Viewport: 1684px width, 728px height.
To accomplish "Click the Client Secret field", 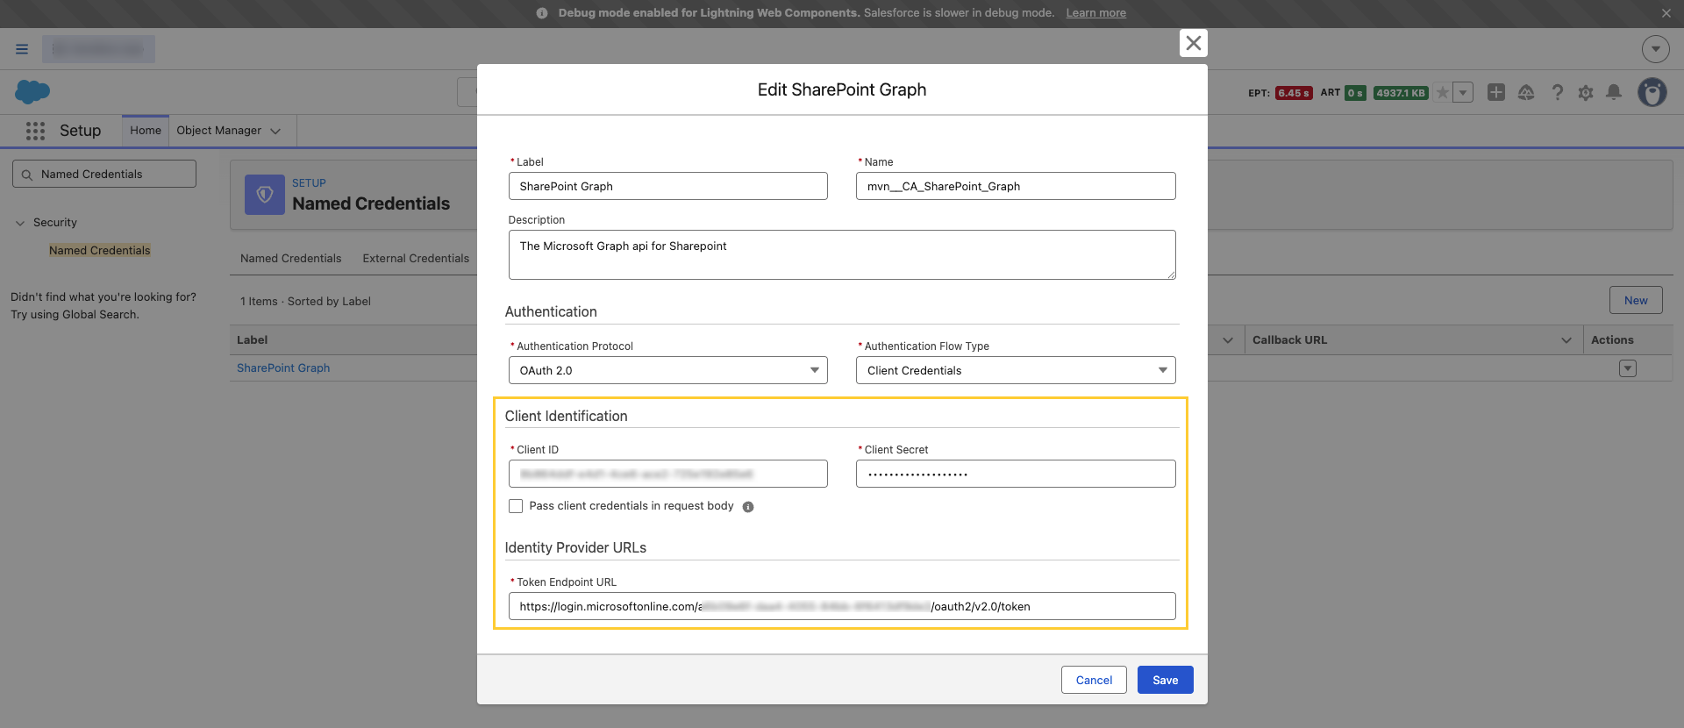I will tap(1016, 474).
